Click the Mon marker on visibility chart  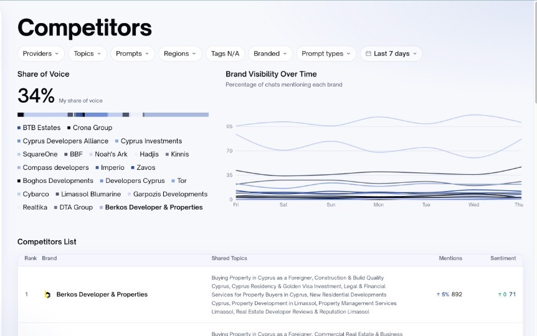[378, 205]
